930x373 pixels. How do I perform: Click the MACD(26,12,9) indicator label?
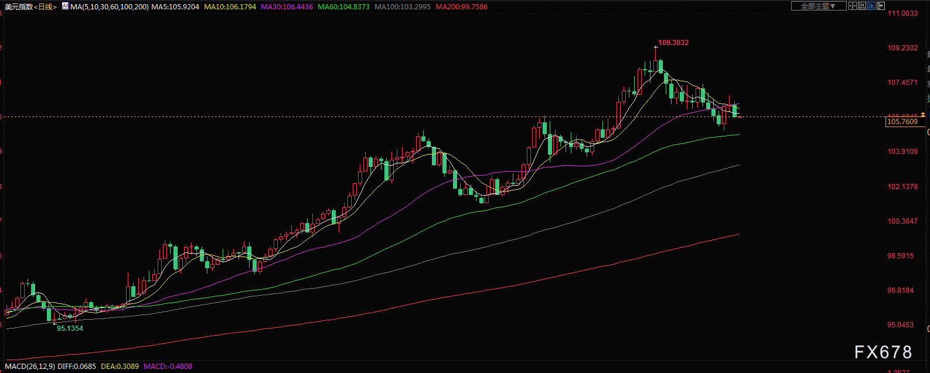[x=29, y=367]
